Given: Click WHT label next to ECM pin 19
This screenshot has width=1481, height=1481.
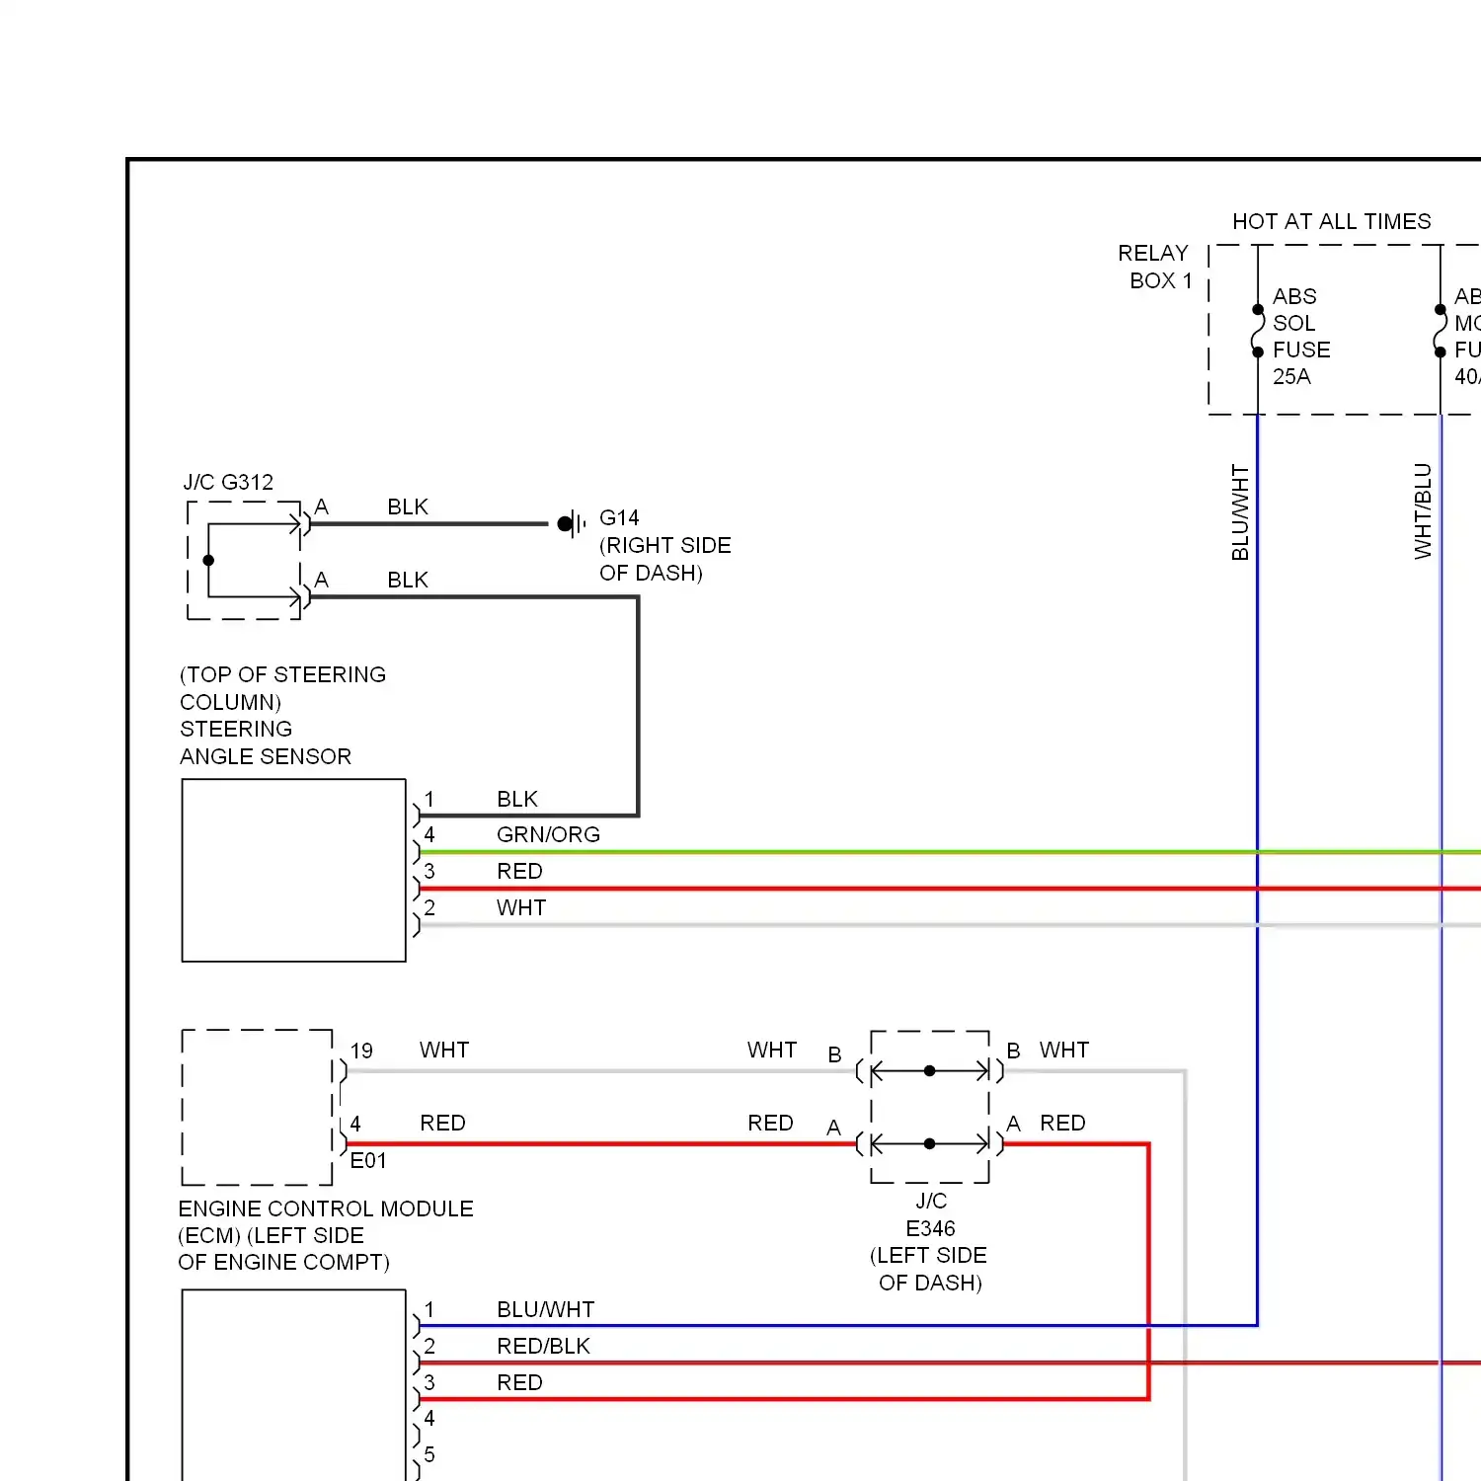Looking at the screenshot, I should tap(444, 1050).
